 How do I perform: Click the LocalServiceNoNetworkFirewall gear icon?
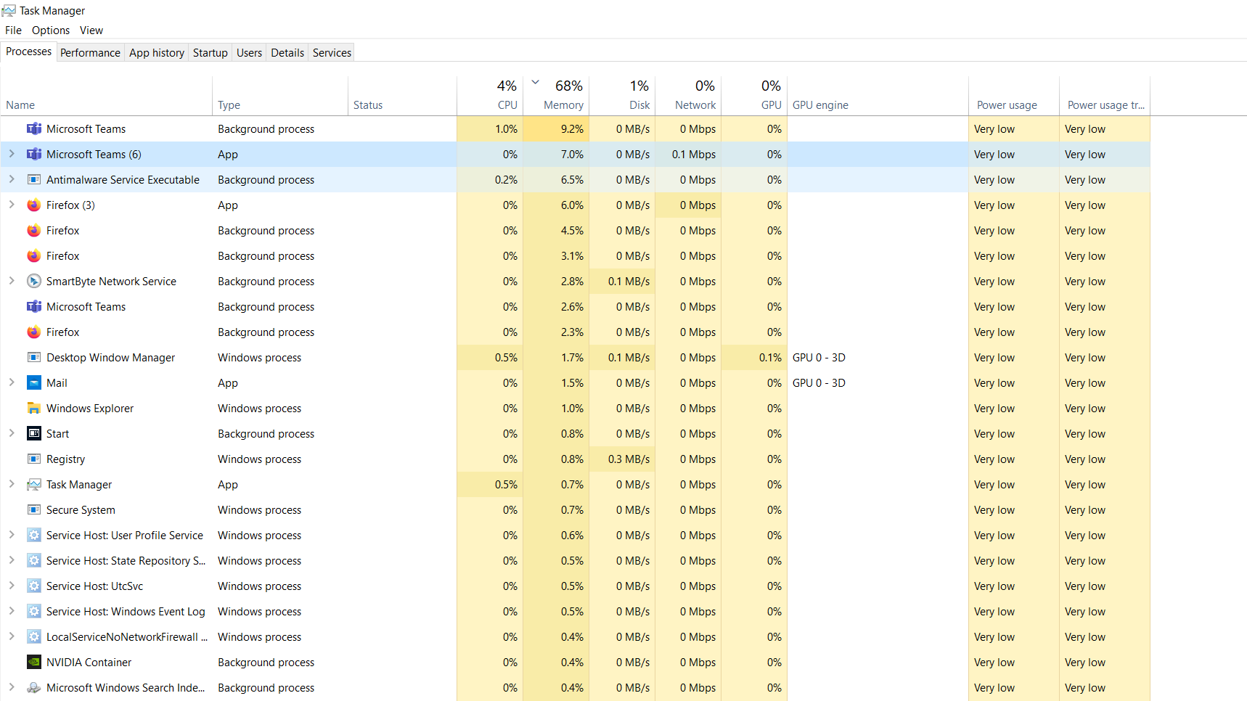(34, 637)
